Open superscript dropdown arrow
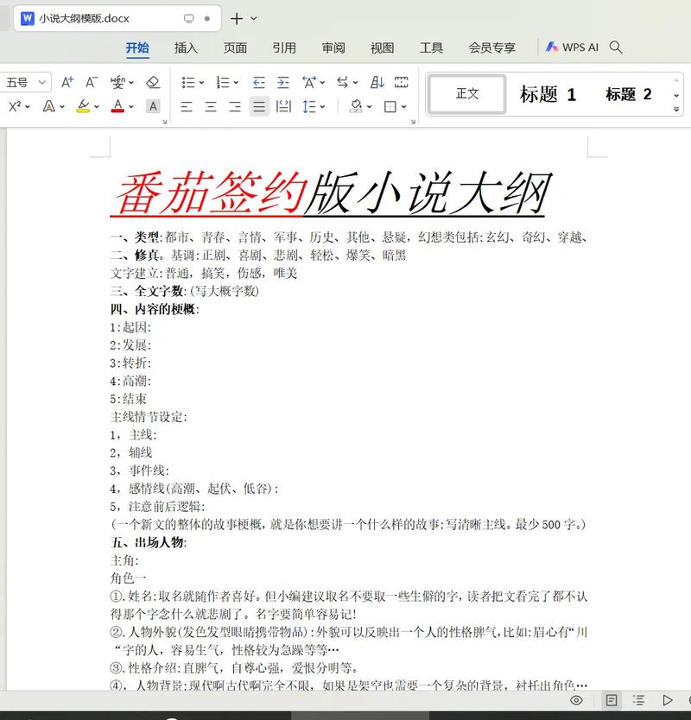Screen dimensions: 691x720 pyautogui.click(x=28, y=107)
